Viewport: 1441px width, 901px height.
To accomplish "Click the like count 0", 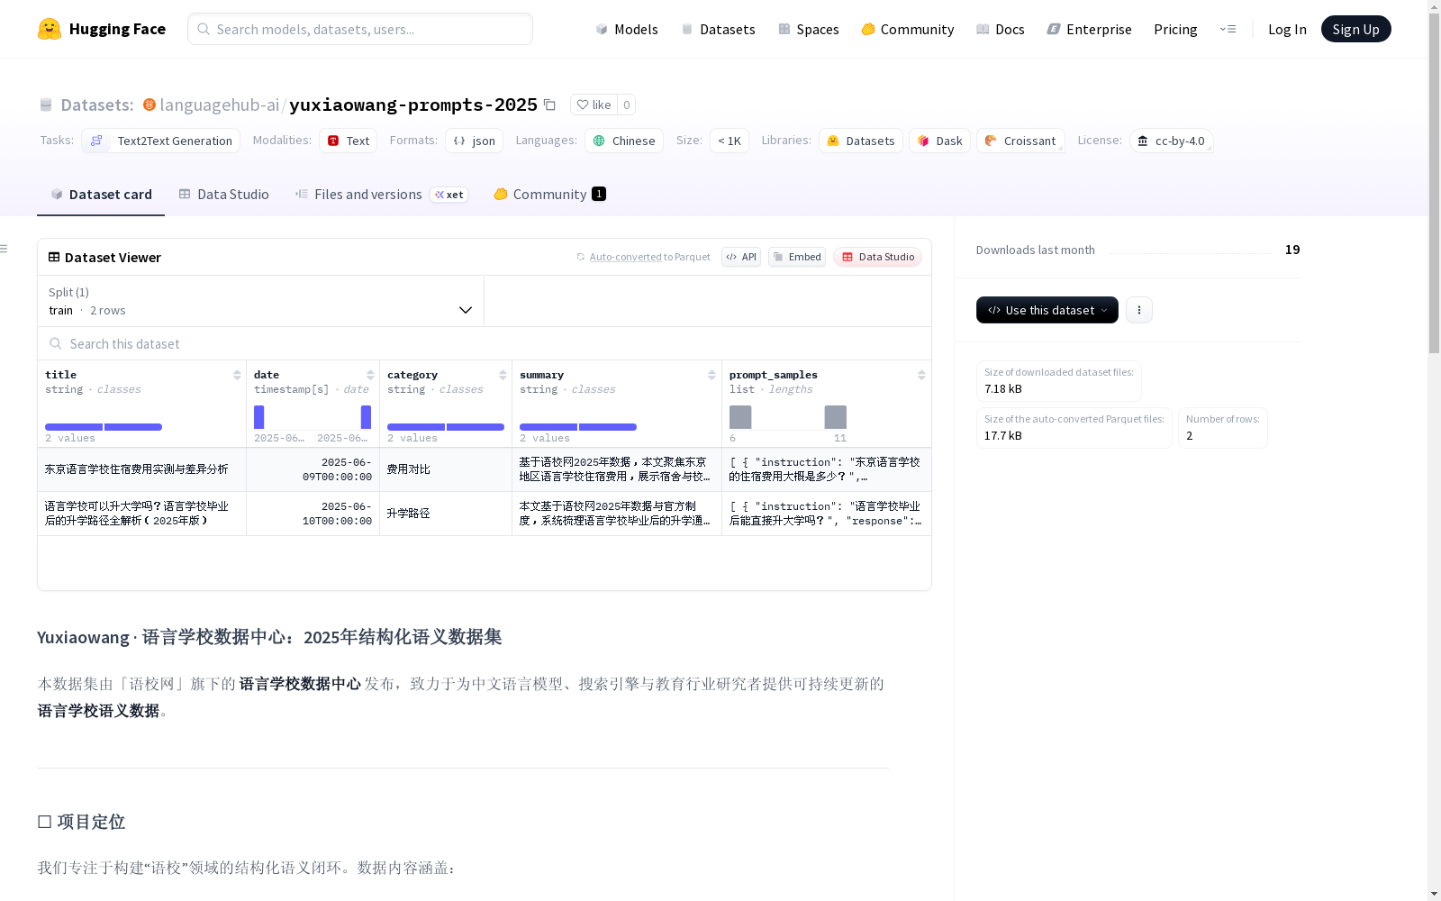I will click(627, 105).
